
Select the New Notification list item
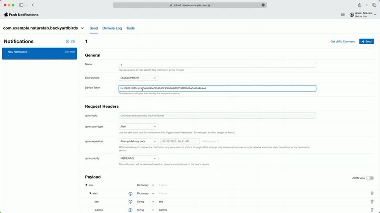tap(40, 53)
